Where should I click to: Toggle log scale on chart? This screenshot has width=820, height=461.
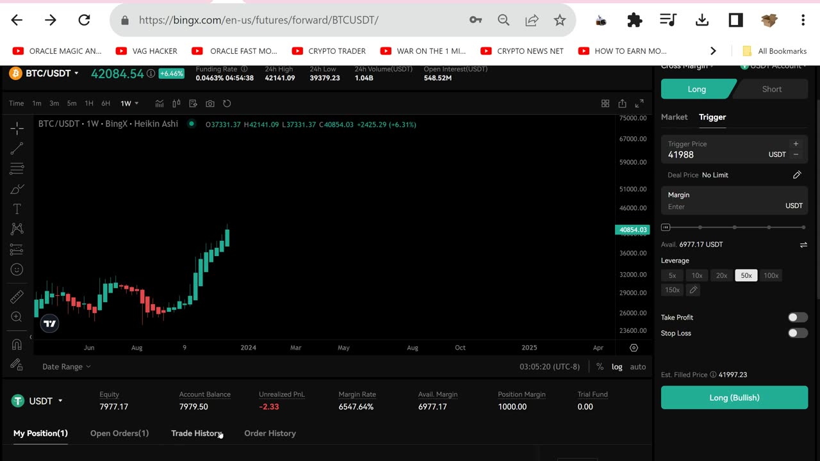click(x=617, y=367)
